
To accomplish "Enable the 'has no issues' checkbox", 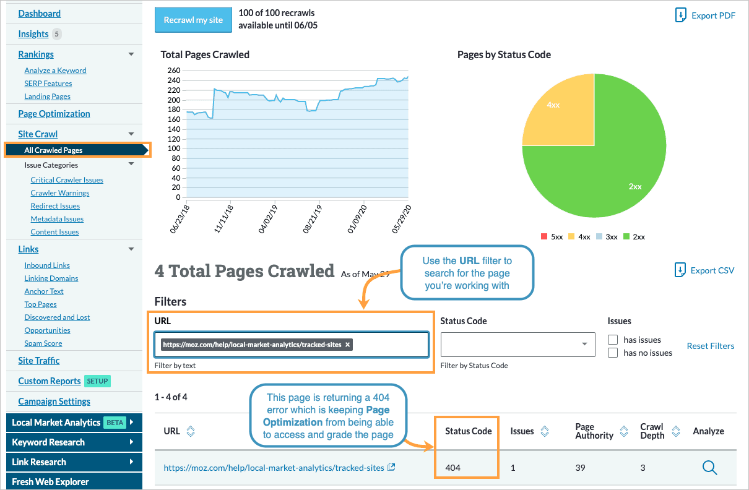I will click(613, 353).
